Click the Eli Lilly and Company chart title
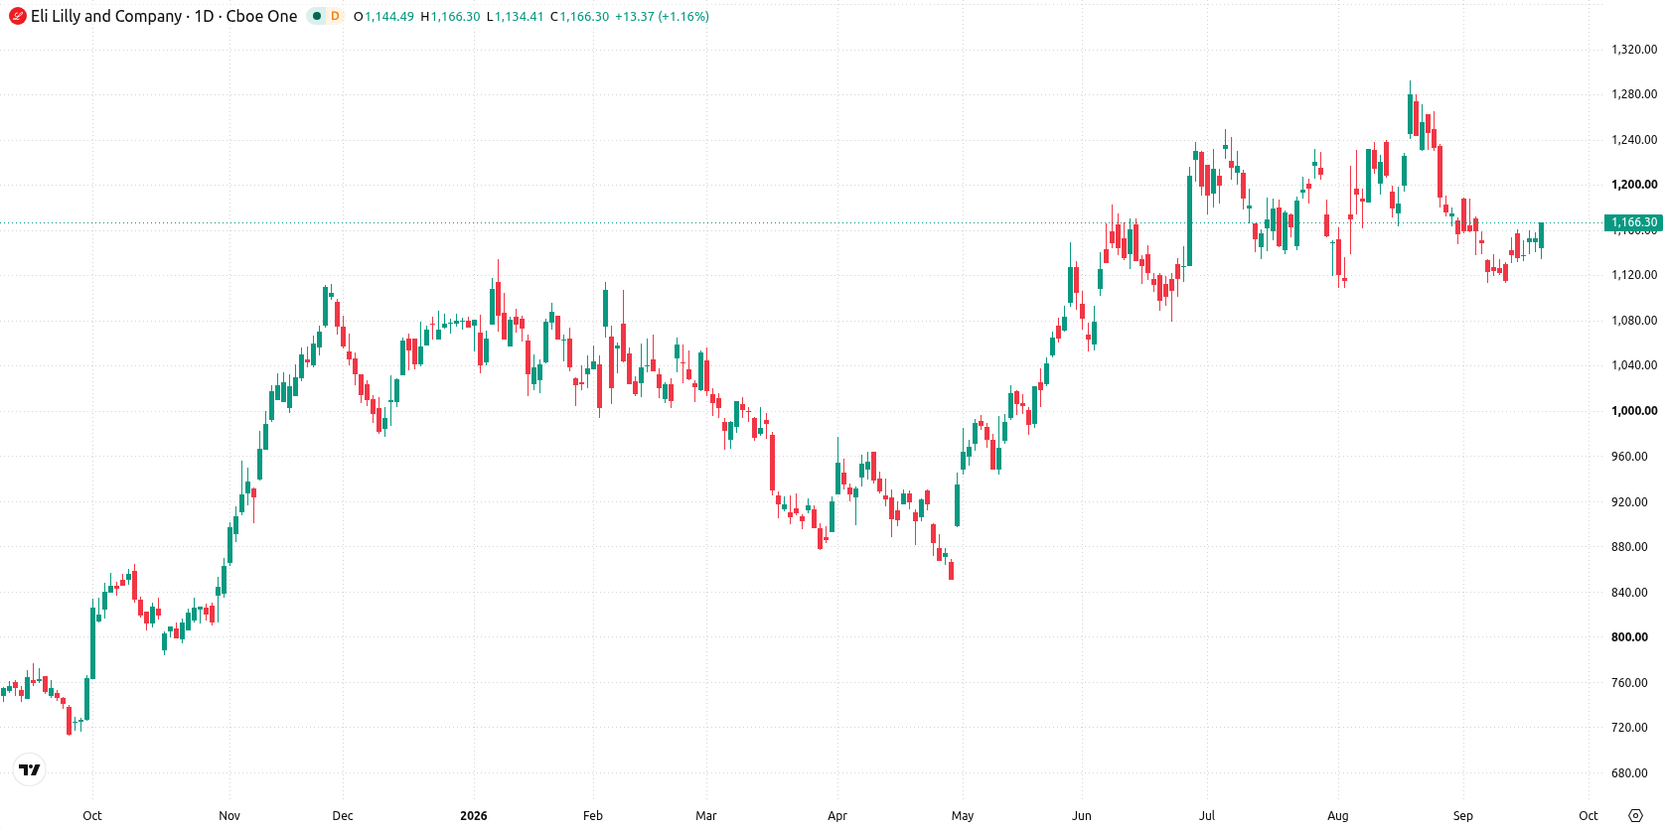1667x829 pixels. click(x=106, y=16)
